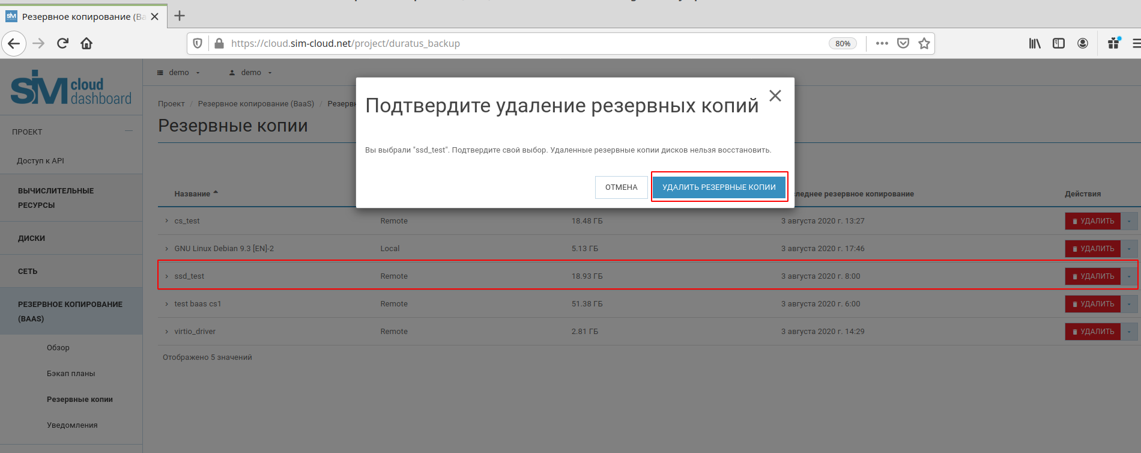Confirm with Удалить резервные копии button
This screenshot has width=1141, height=453.
point(719,187)
